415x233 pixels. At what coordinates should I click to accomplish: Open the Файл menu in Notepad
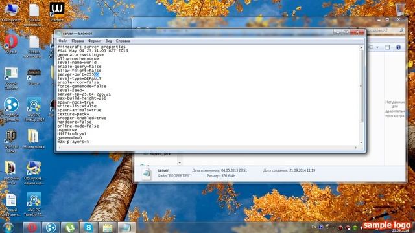point(63,41)
